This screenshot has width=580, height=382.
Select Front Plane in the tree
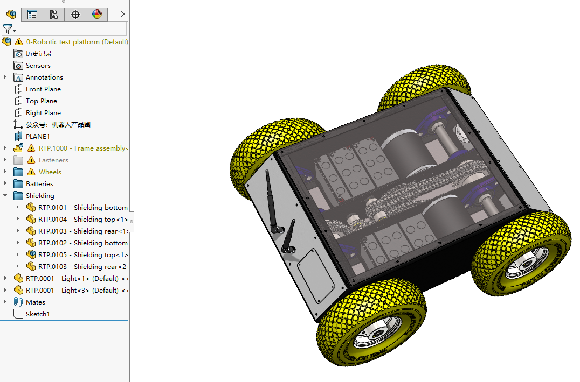[x=43, y=89]
